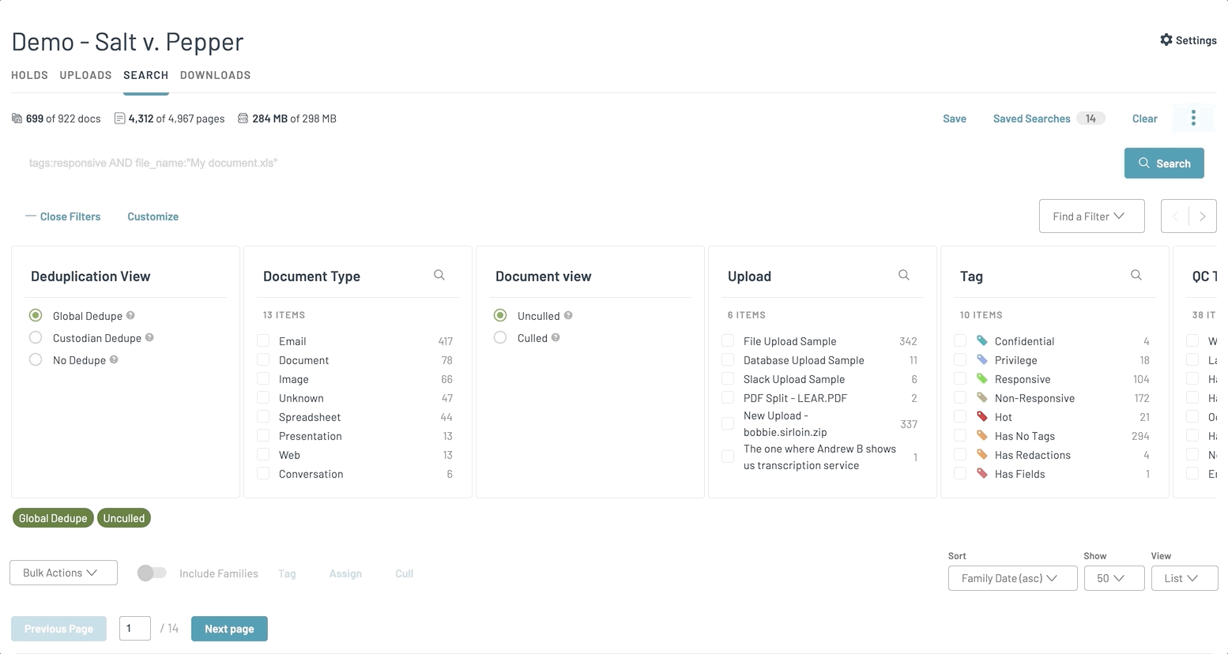Screen dimensions: 1228x654
Task: Open Show 50 results dropdown
Action: (1114, 578)
